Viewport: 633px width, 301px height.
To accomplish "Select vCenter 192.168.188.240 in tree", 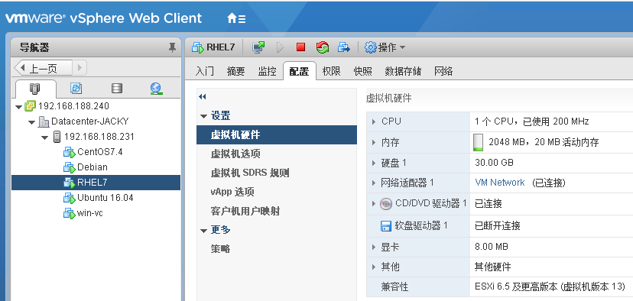I will (73, 106).
